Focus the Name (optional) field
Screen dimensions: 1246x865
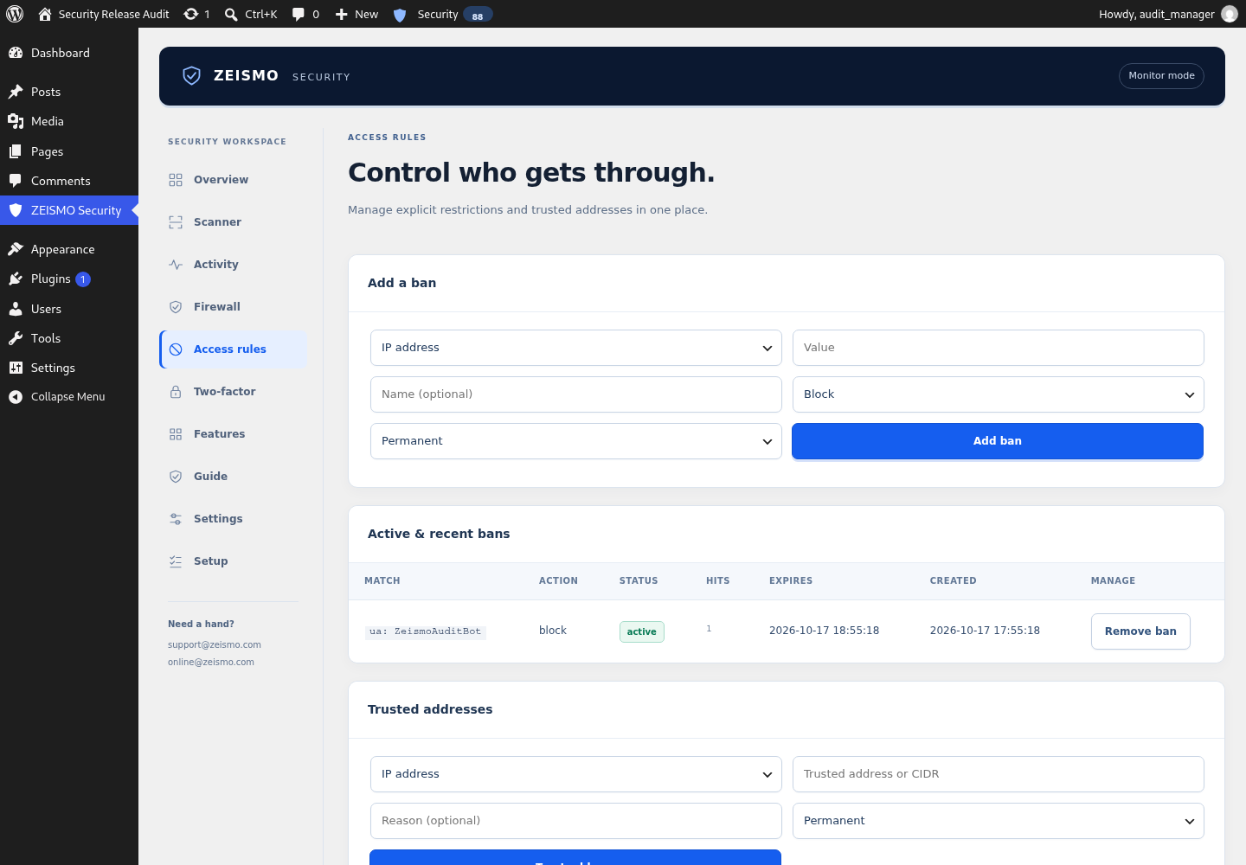[x=575, y=394]
